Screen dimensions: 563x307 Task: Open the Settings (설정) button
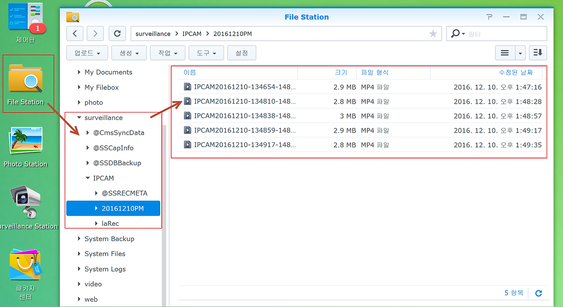242,53
